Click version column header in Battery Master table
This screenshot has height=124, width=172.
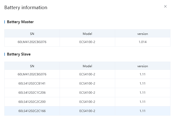(142, 34)
